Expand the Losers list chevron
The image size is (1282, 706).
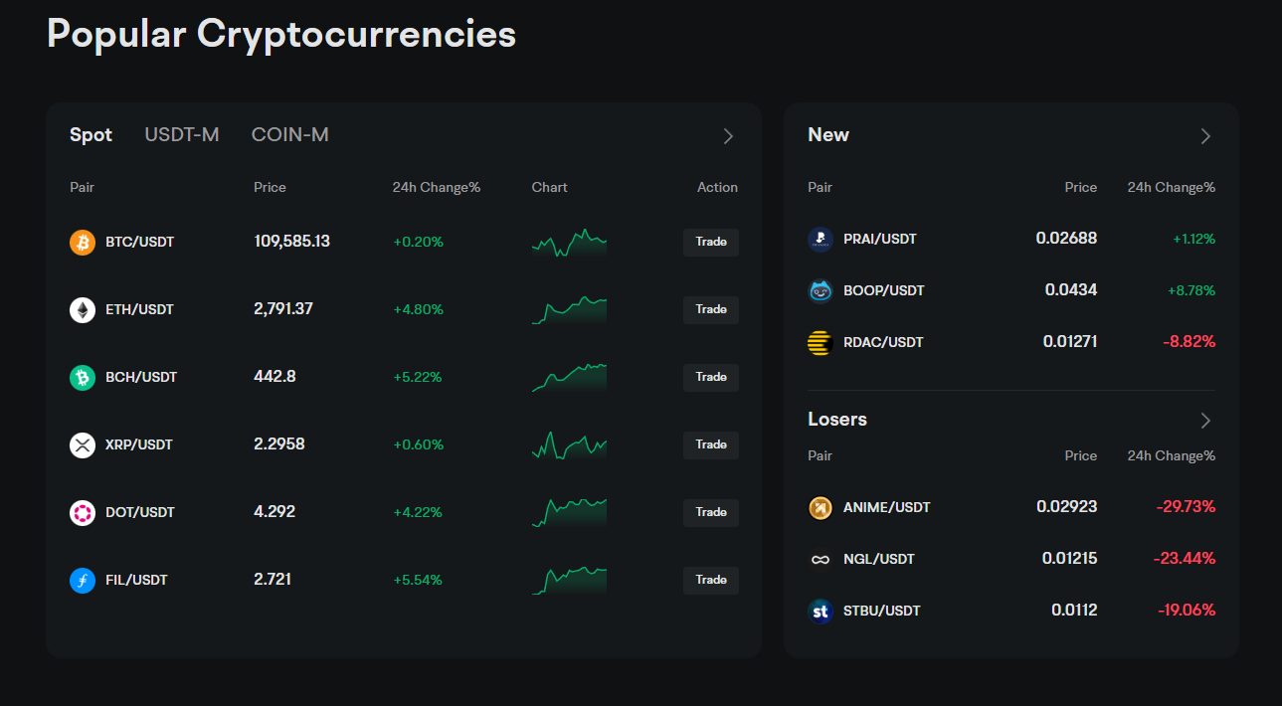[x=1205, y=421]
